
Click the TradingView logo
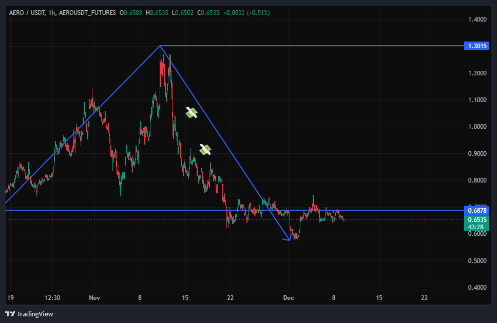[29, 314]
